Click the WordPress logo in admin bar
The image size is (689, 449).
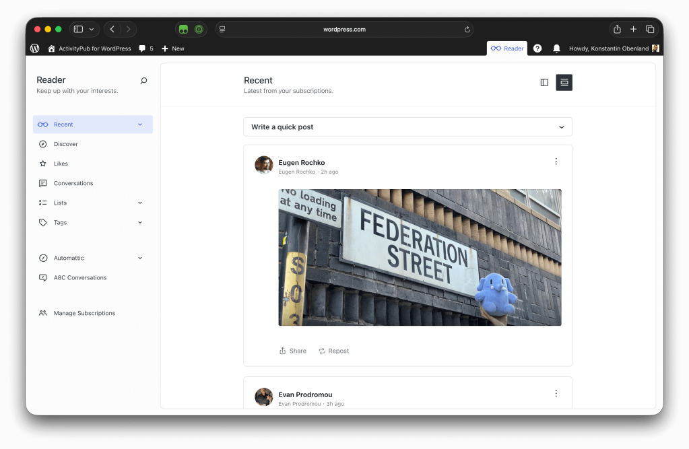tap(35, 48)
